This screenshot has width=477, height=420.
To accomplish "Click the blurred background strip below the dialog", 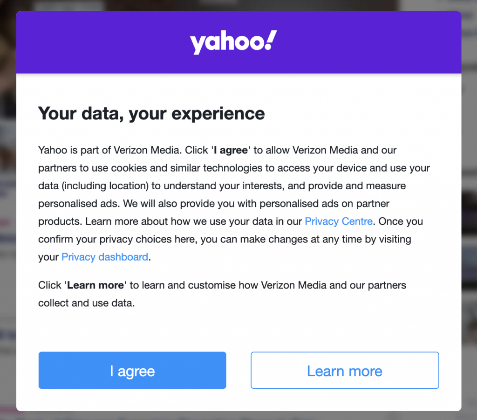I will (x=238, y=416).
